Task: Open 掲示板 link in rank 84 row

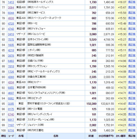Action: click(x=132, y=45)
